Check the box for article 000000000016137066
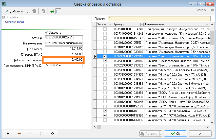 tap(105, 120)
